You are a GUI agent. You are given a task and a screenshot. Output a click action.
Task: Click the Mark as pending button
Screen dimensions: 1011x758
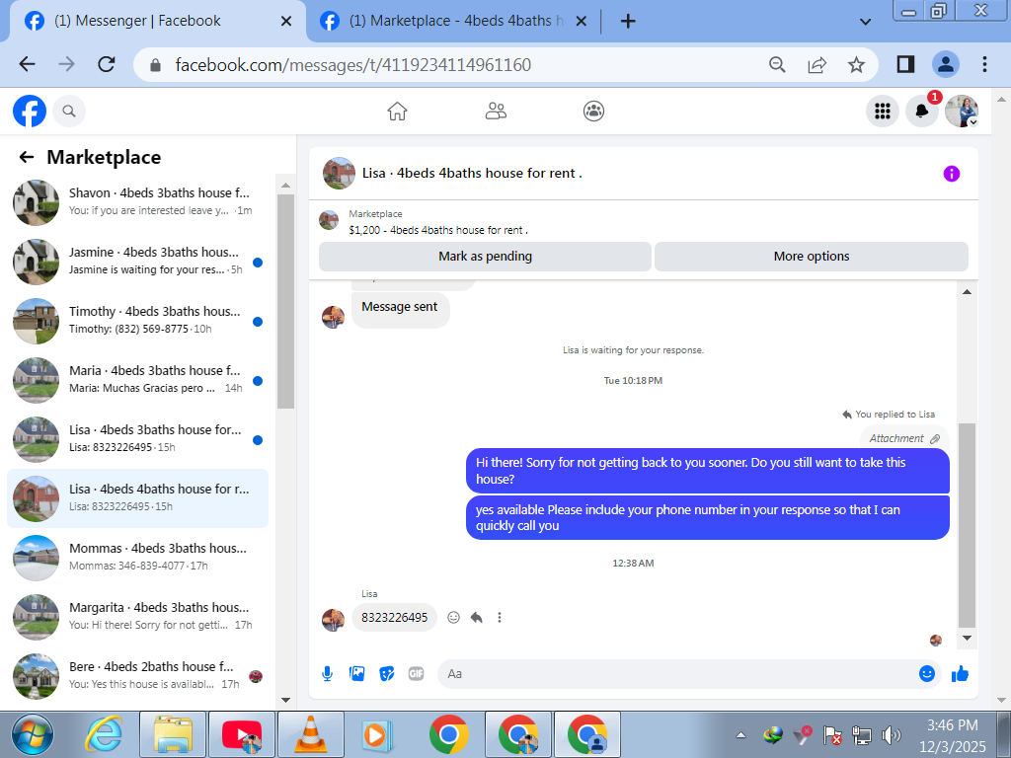485,257
